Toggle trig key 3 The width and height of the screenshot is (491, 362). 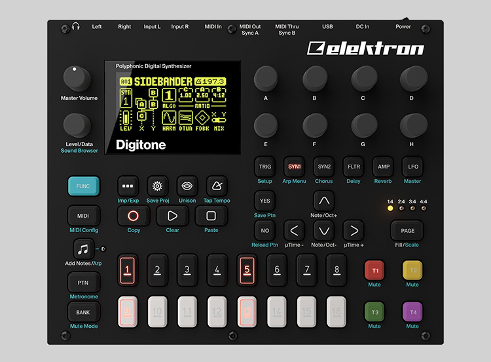pos(187,270)
